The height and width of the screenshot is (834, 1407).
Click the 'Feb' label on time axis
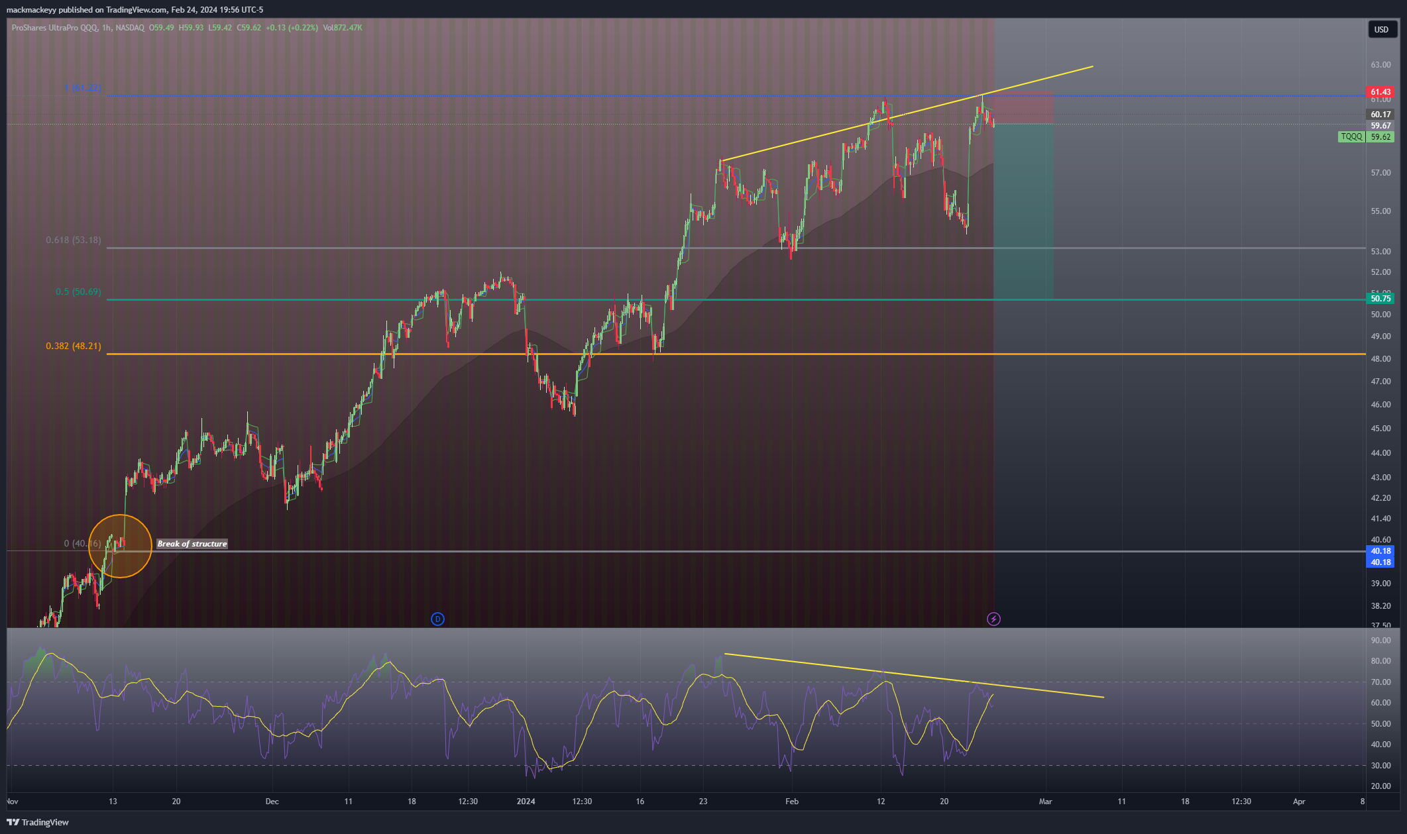pyautogui.click(x=792, y=802)
